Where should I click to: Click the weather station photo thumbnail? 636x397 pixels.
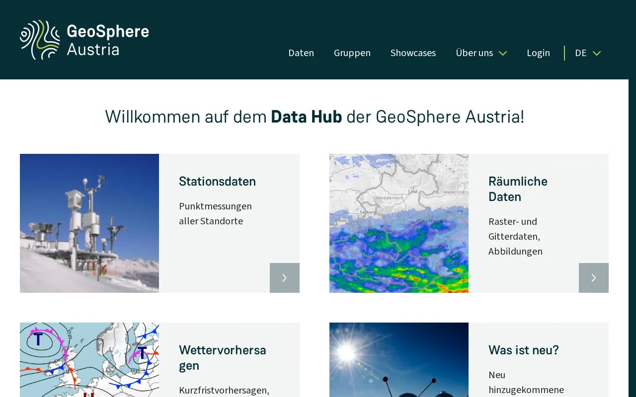tap(89, 223)
